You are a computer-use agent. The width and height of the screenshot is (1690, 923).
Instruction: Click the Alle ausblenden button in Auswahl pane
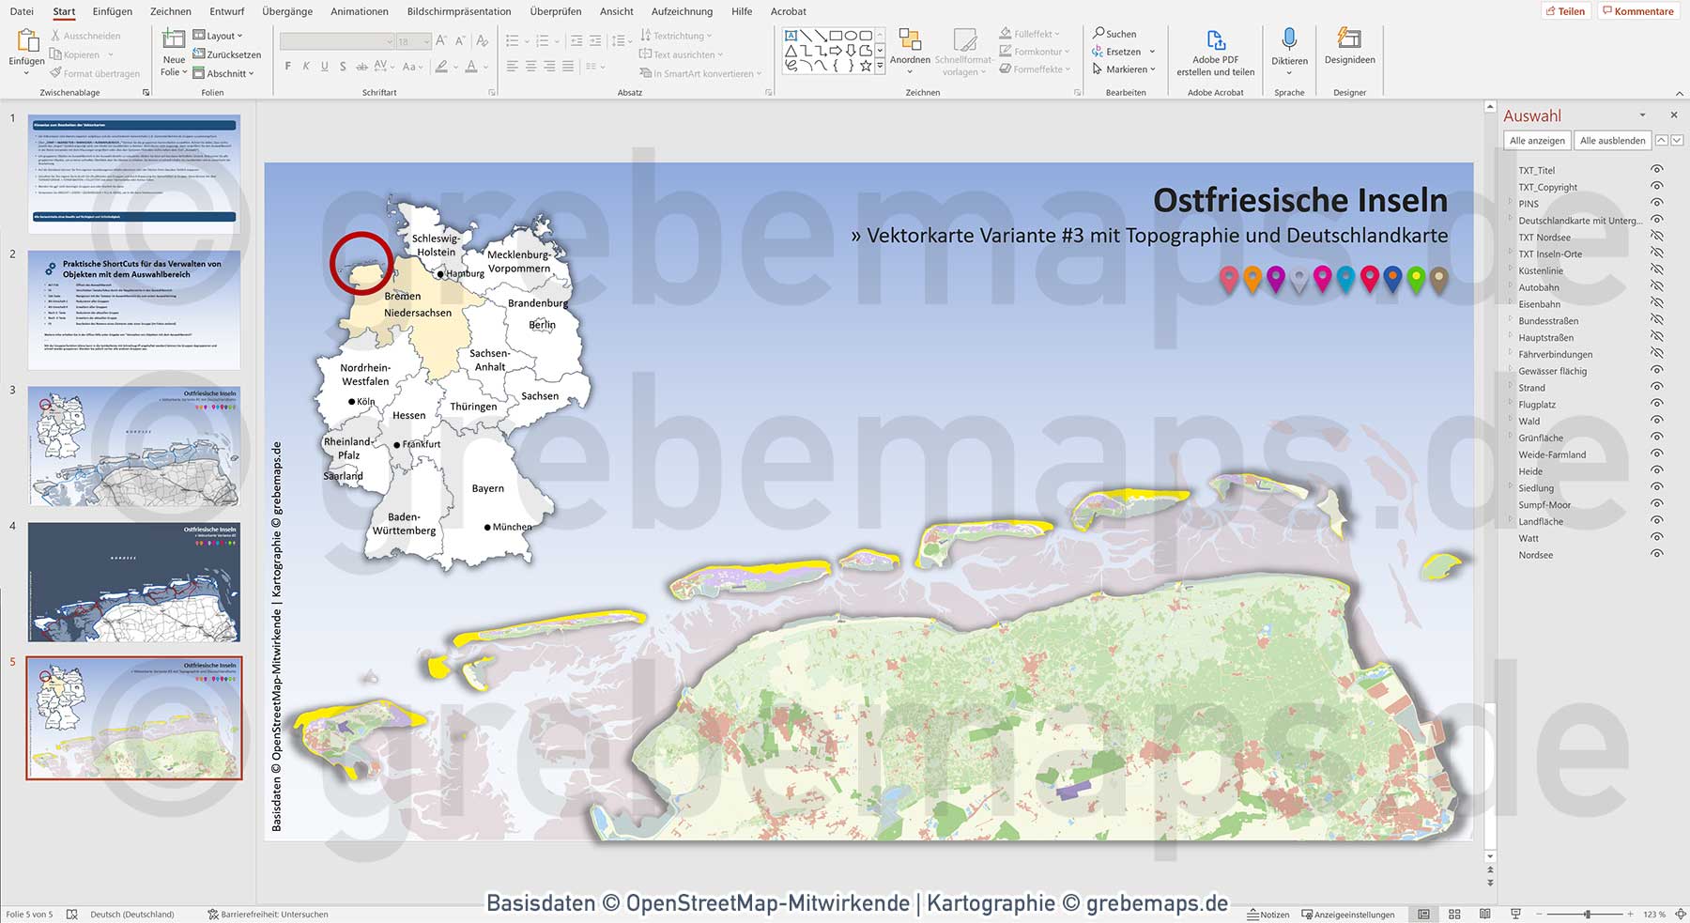point(1611,139)
